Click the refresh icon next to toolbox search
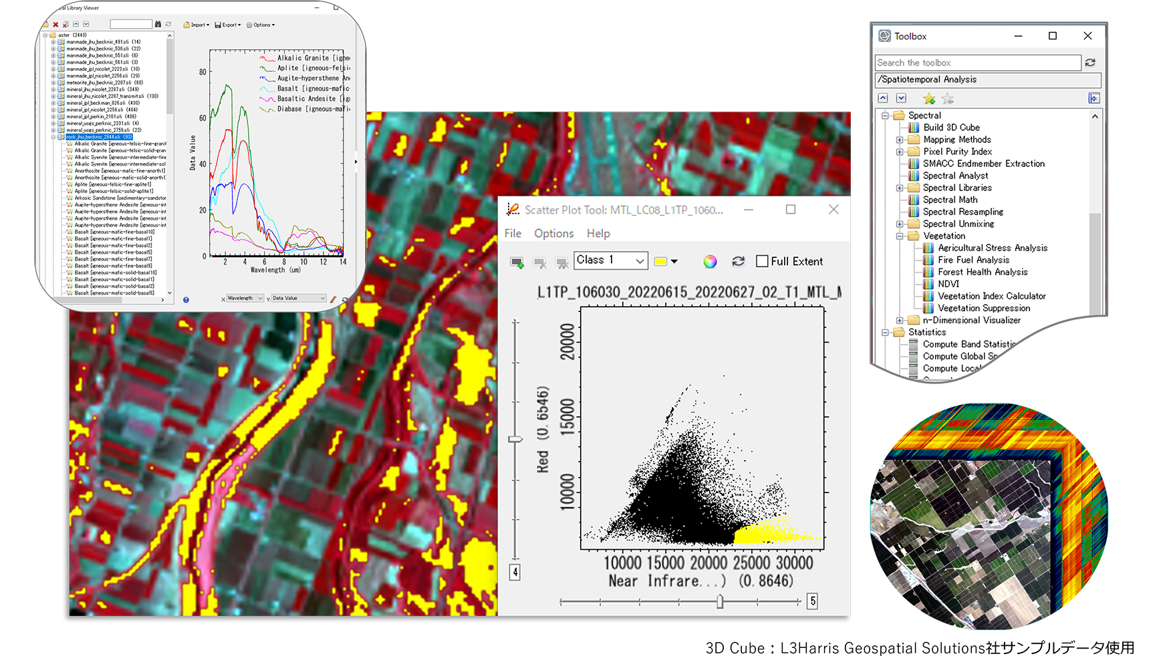This screenshot has width=1167, height=668. click(1090, 63)
